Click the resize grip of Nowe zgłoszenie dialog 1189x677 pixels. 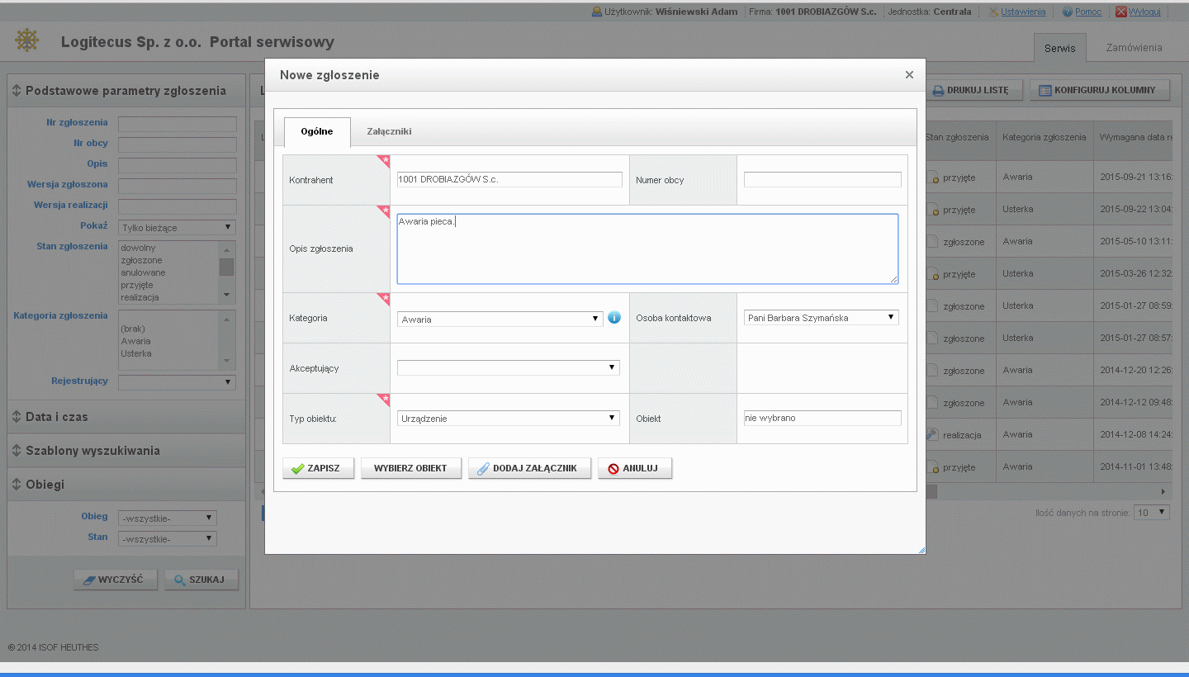921,550
